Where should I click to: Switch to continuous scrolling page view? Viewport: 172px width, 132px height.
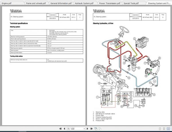pyautogui.click(x=164, y=129)
